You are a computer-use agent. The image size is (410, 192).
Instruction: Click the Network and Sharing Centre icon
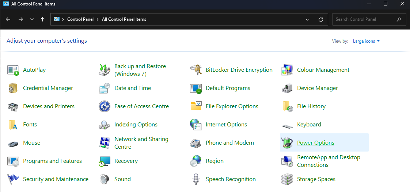pyautogui.click(x=105, y=143)
